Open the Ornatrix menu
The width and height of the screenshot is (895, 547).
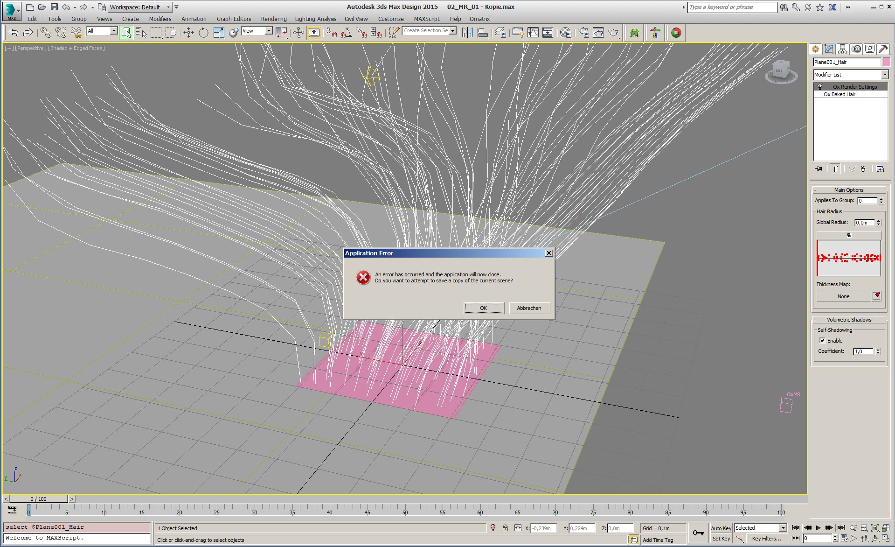coord(479,19)
